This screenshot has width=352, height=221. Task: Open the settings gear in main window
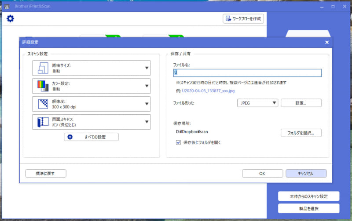pos(10,18)
